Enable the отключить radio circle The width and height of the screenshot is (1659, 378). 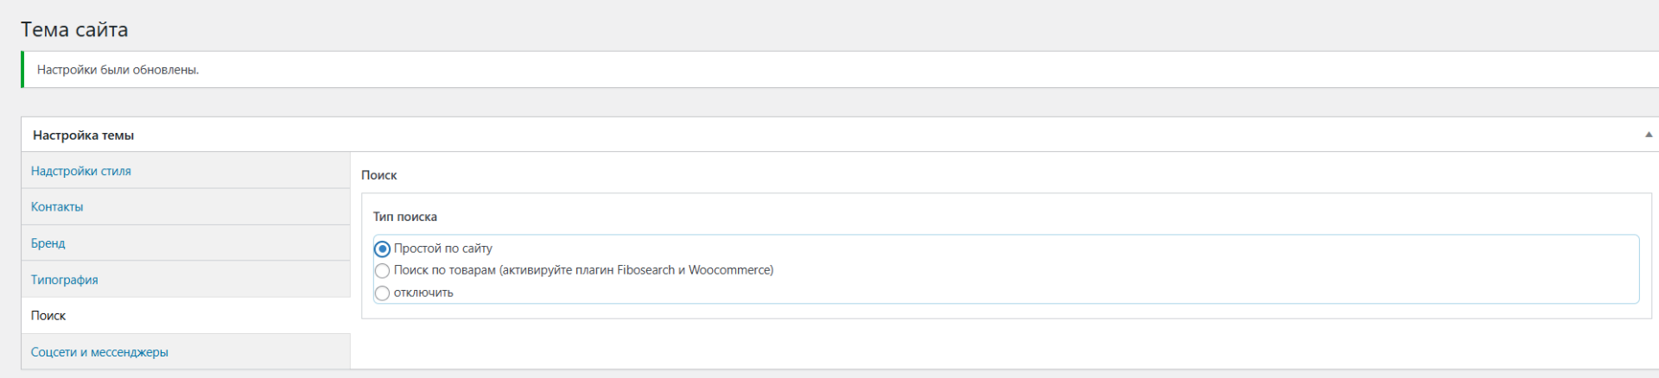[382, 293]
